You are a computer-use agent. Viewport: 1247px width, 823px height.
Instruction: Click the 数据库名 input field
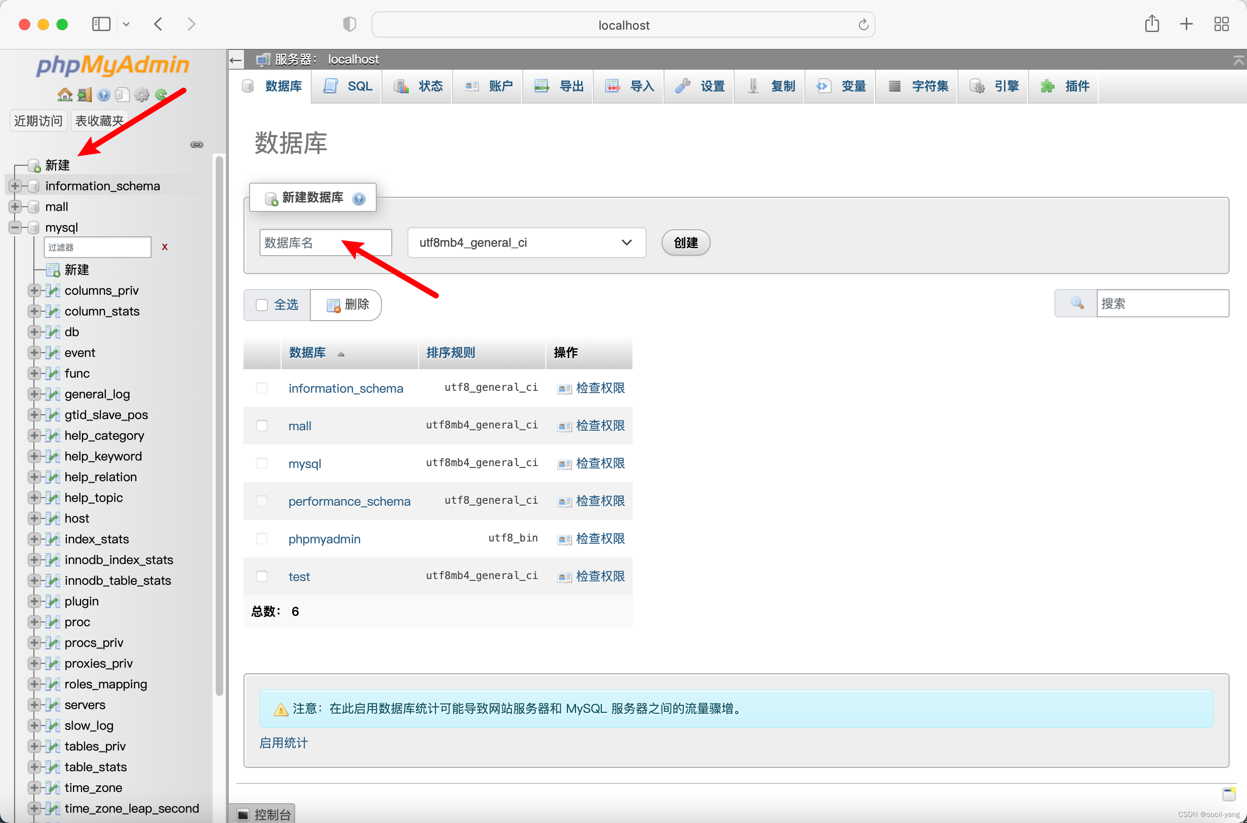coord(325,242)
